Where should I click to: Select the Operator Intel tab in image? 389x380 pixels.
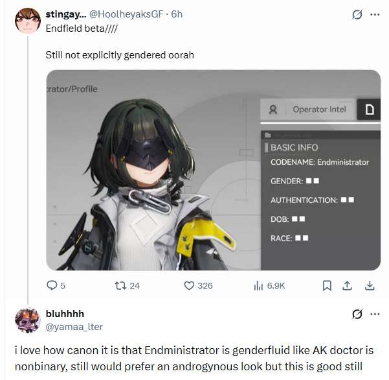pyautogui.click(x=309, y=110)
